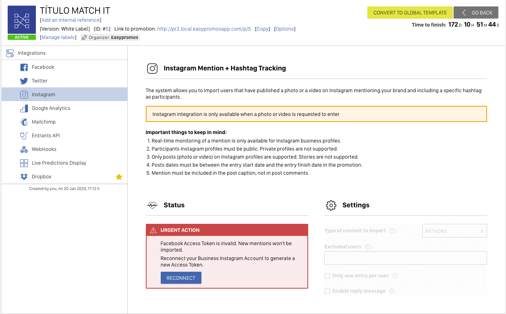The height and width of the screenshot is (314, 506).
Task: Click the Twitter bird icon in sidebar
Action: point(24,81)
